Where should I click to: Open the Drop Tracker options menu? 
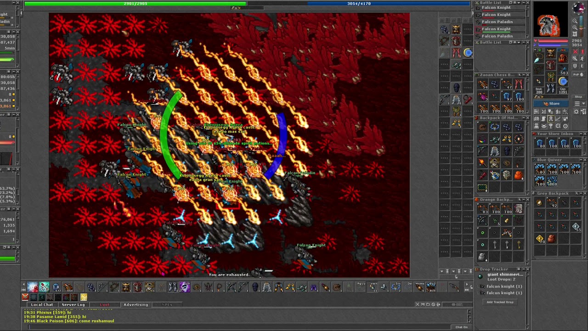point(518,269)
